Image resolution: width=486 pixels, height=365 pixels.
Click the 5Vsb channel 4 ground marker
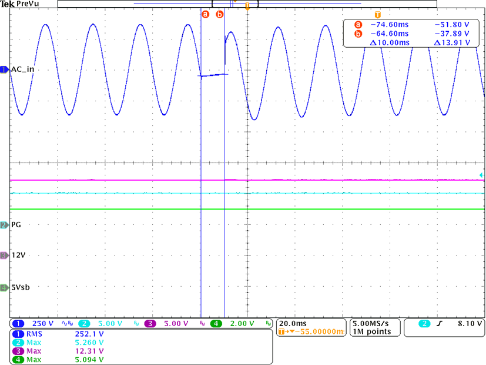click(x=4, y=287)
